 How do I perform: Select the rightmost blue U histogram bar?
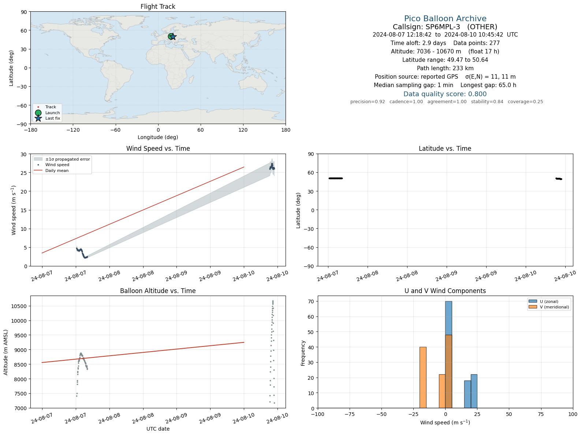474,391
